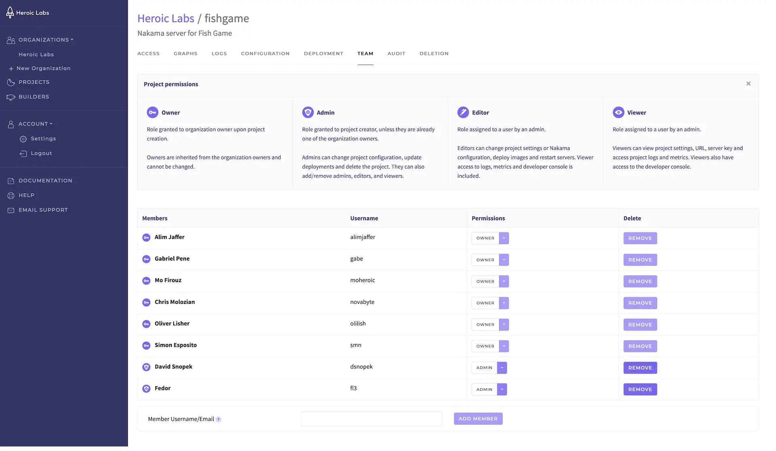Click ADD MEMBER button

(x=478, y=419)
